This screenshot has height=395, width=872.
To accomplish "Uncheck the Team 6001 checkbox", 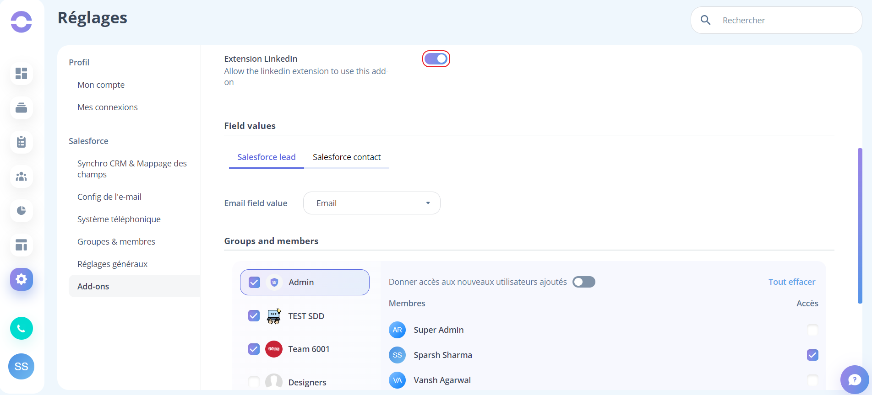I will coord(254,349).
